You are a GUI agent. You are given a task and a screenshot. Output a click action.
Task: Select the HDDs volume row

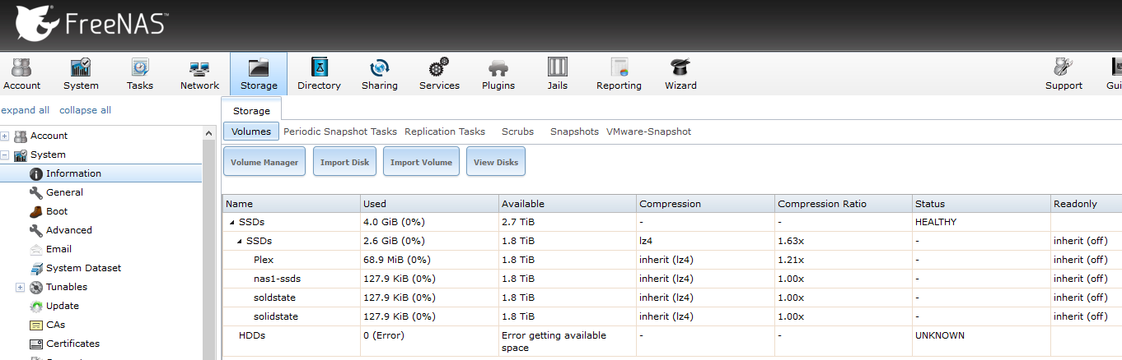(x=672, y=341)
